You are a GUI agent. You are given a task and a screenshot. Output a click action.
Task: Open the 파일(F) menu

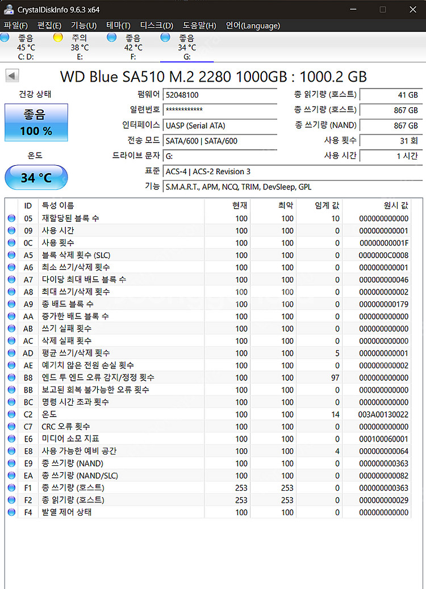click(x=16, y=26)
